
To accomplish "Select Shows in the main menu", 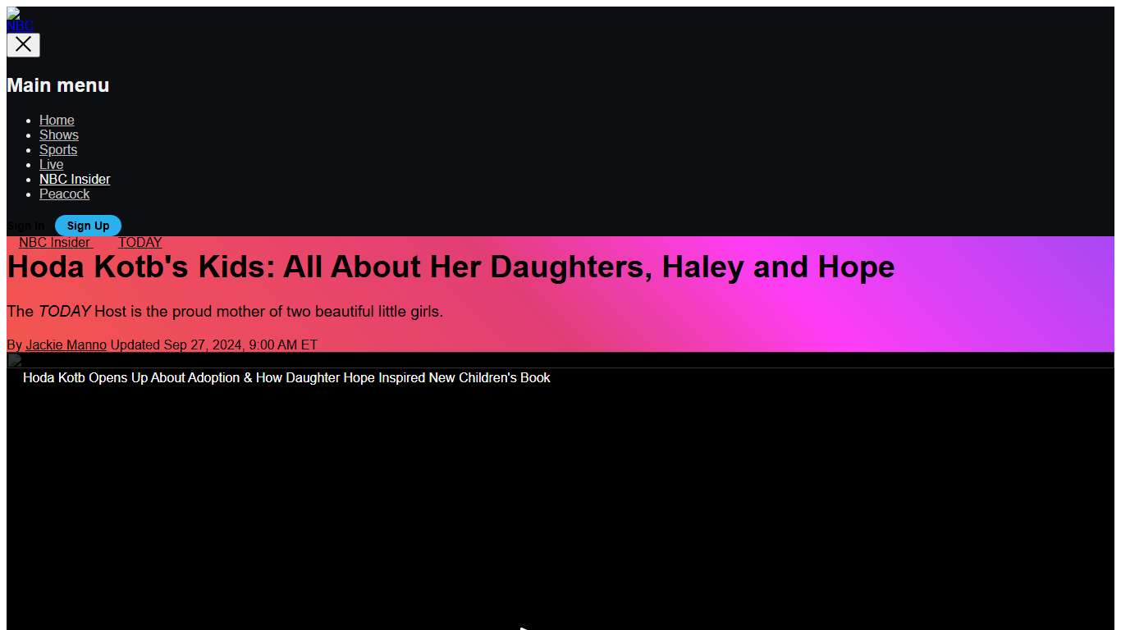I will click(58, 135).
